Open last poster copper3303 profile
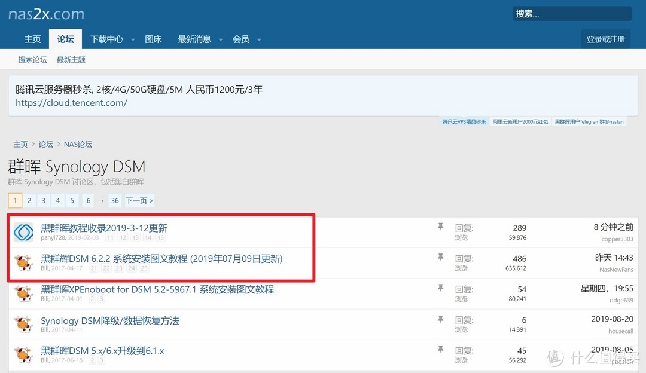Screen dimensions: 646x373 (x=617, y=239)
